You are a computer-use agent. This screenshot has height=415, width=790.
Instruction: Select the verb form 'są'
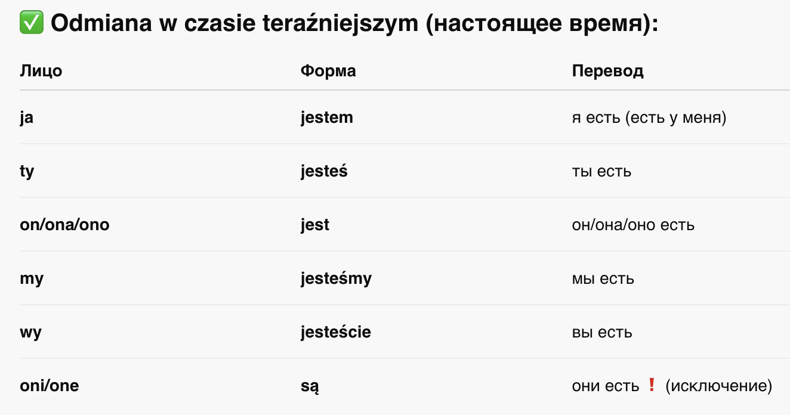tap(310, 387)
